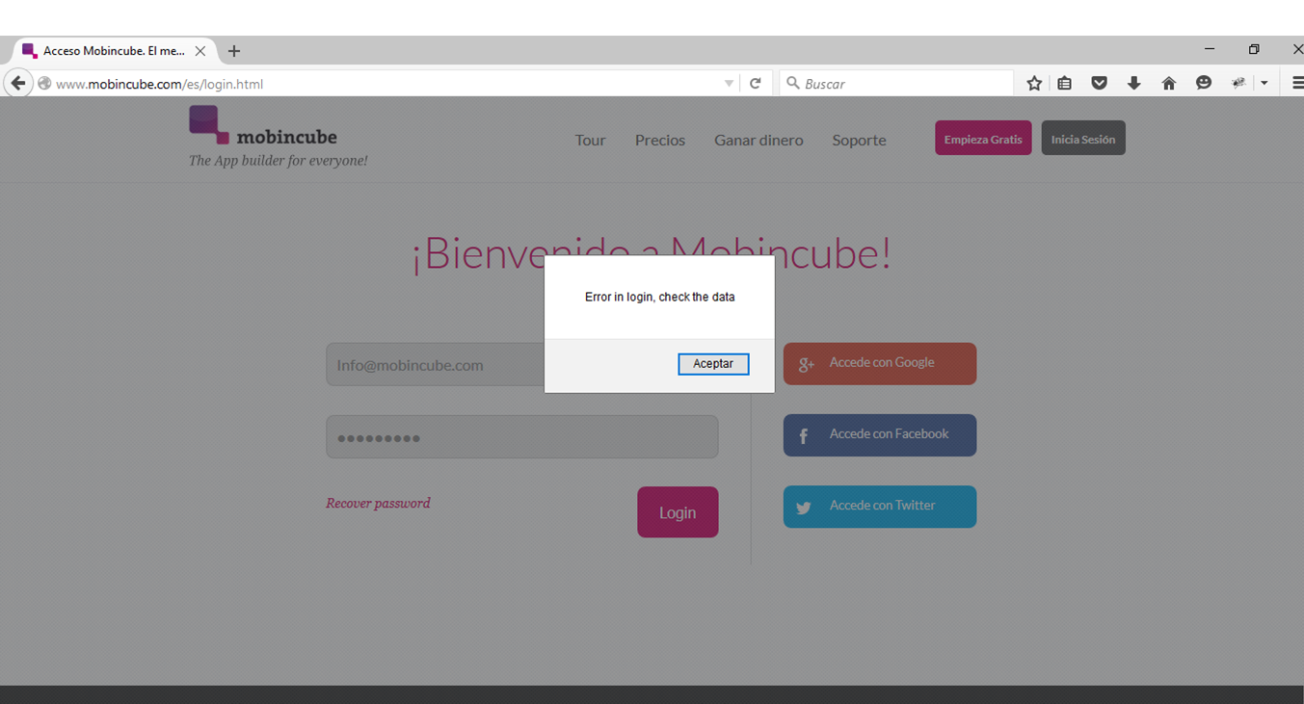Screen dimensions: 1304x704
Task: Open a new tab with plus button
Action: [x=234, y=51]
